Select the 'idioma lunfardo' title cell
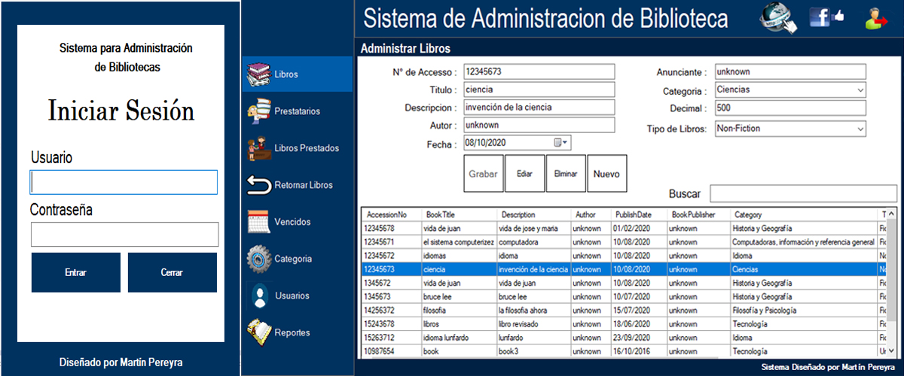The image size is (904, 376). coord(459,337)
